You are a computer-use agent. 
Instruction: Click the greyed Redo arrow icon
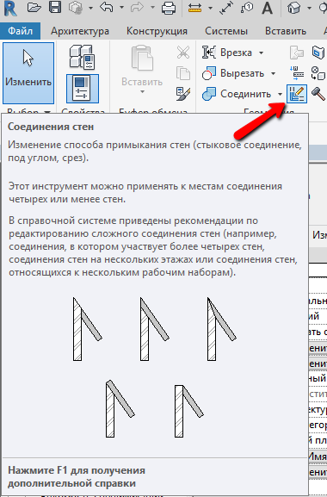137,8
